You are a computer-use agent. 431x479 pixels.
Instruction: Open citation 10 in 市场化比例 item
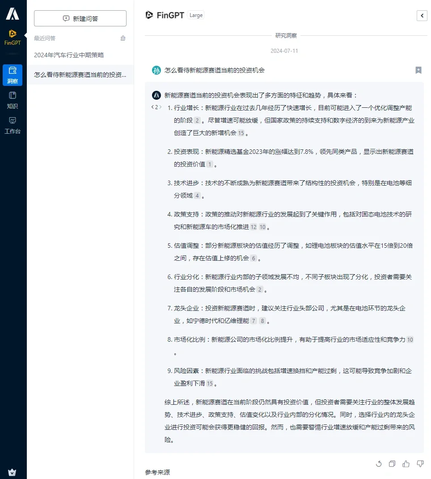pyautogui.click(x=410, y=340)
